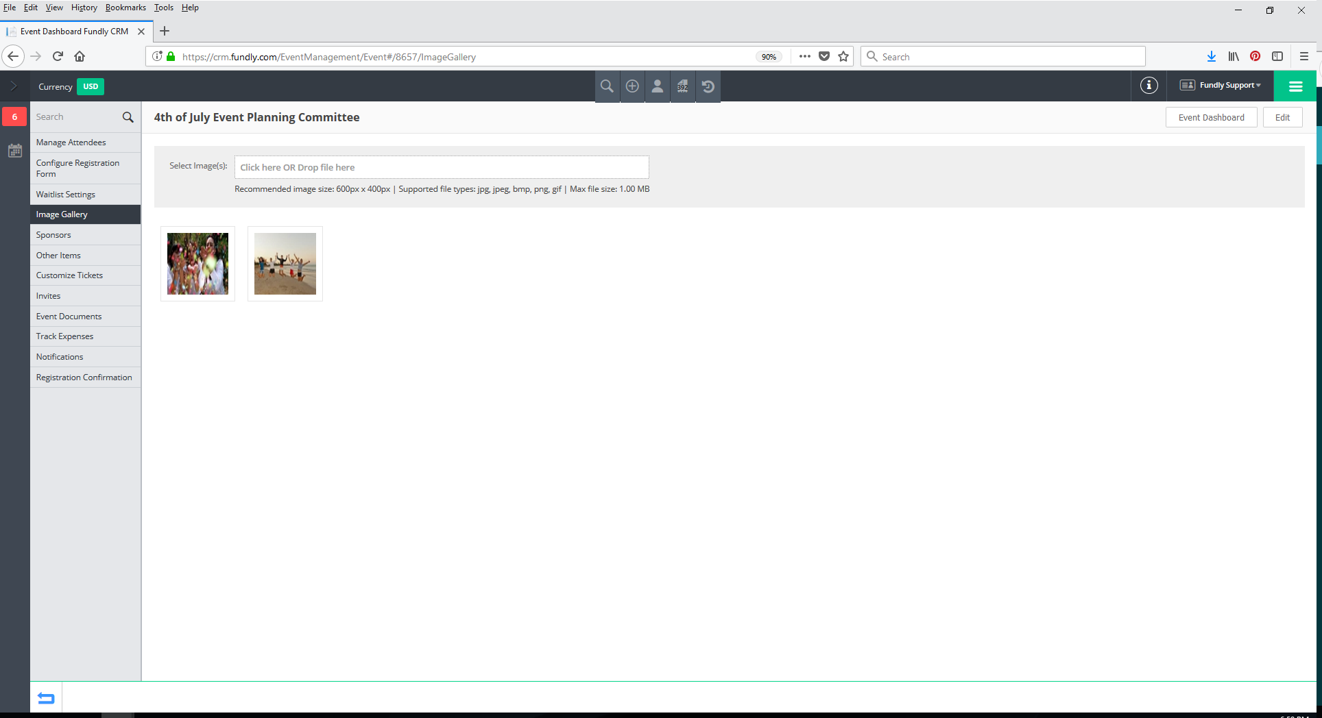Click the event title heading text
This screenshot has height=718, width=1322.
[x=256, y=117]
